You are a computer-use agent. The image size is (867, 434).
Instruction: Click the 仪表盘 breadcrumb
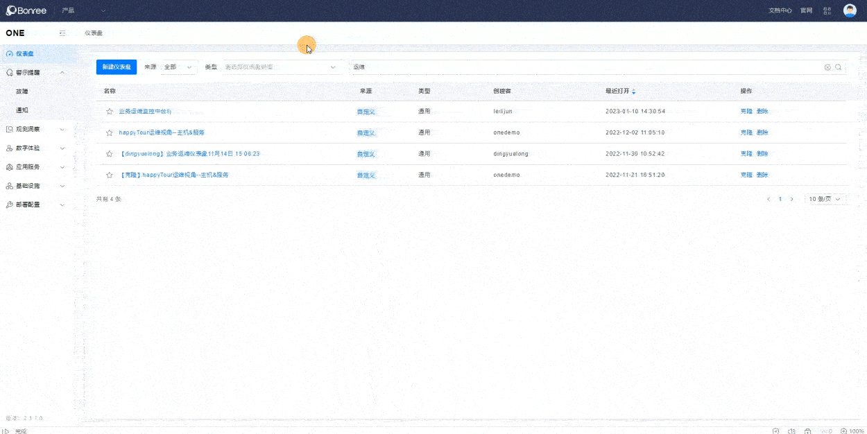(94, 33)
